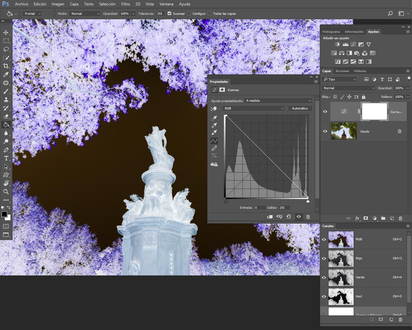Viewport: 412px width, 330px height.
Task: Toggle the Curves adjustment visibility eye
Action: click(x=299, y=217)
